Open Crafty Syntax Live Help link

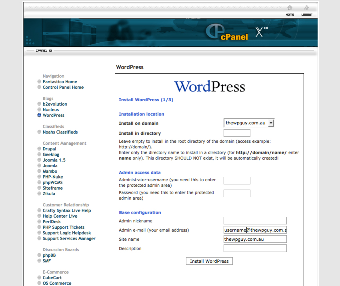pos(67,210)
